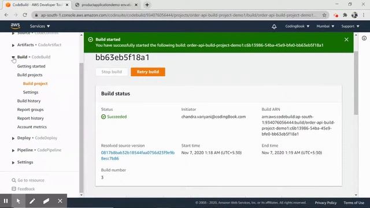
Task: Expand the Deploy CodeDeploy section
Action: point(13,138)
